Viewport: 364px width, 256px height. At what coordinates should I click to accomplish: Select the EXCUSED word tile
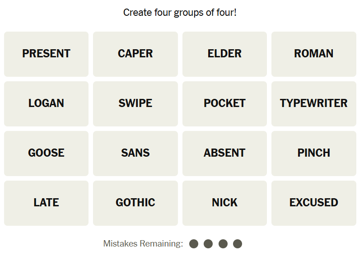(x=313, y=203)
